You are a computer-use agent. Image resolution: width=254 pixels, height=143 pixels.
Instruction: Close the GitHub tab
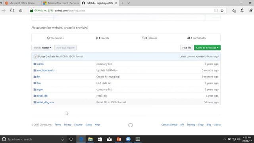[116, 3]
